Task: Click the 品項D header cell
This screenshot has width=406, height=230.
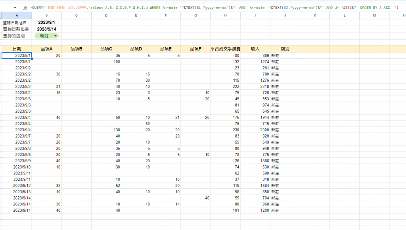Action: [136, 49]
